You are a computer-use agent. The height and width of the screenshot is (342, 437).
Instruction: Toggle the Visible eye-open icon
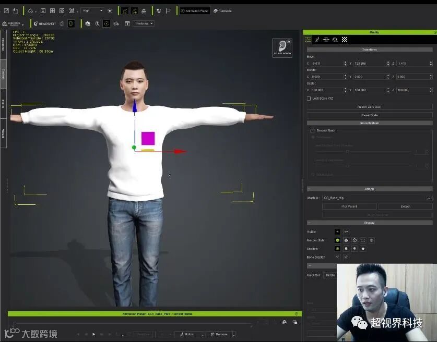[337, 231]
